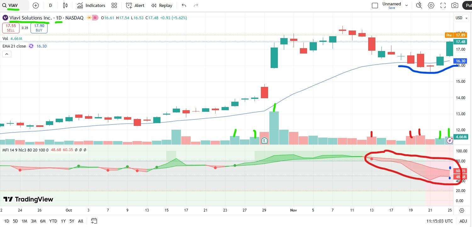Select the 5D date range
Viewport: 472px width, 227px height.
[x=15, y=221]
